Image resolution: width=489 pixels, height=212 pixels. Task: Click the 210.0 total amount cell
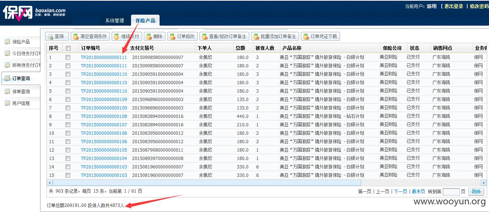pos(242,125)
